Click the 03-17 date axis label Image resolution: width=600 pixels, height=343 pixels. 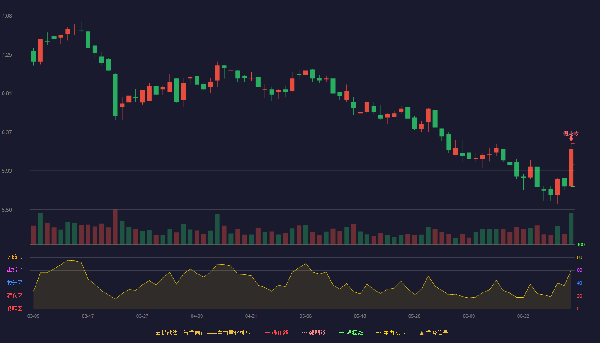88,316
